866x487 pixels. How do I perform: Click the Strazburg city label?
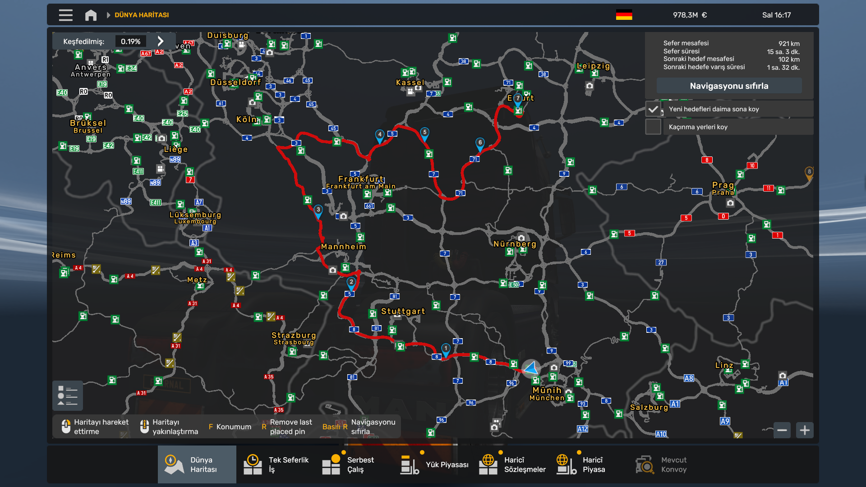pos(294,338)
